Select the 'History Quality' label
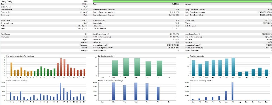Screen dimensions: 272x105 pos(7,1)
